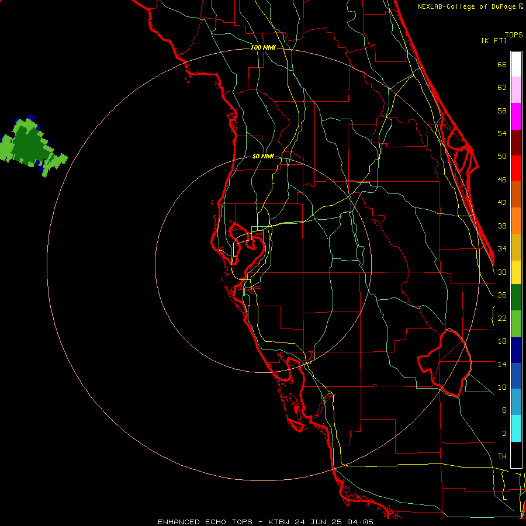Click the legend value 2
526x526 pixels.
(504, 434)
